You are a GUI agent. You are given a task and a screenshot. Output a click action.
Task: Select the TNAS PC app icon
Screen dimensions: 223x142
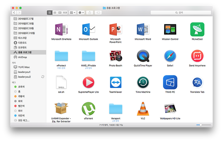(170, 82)
